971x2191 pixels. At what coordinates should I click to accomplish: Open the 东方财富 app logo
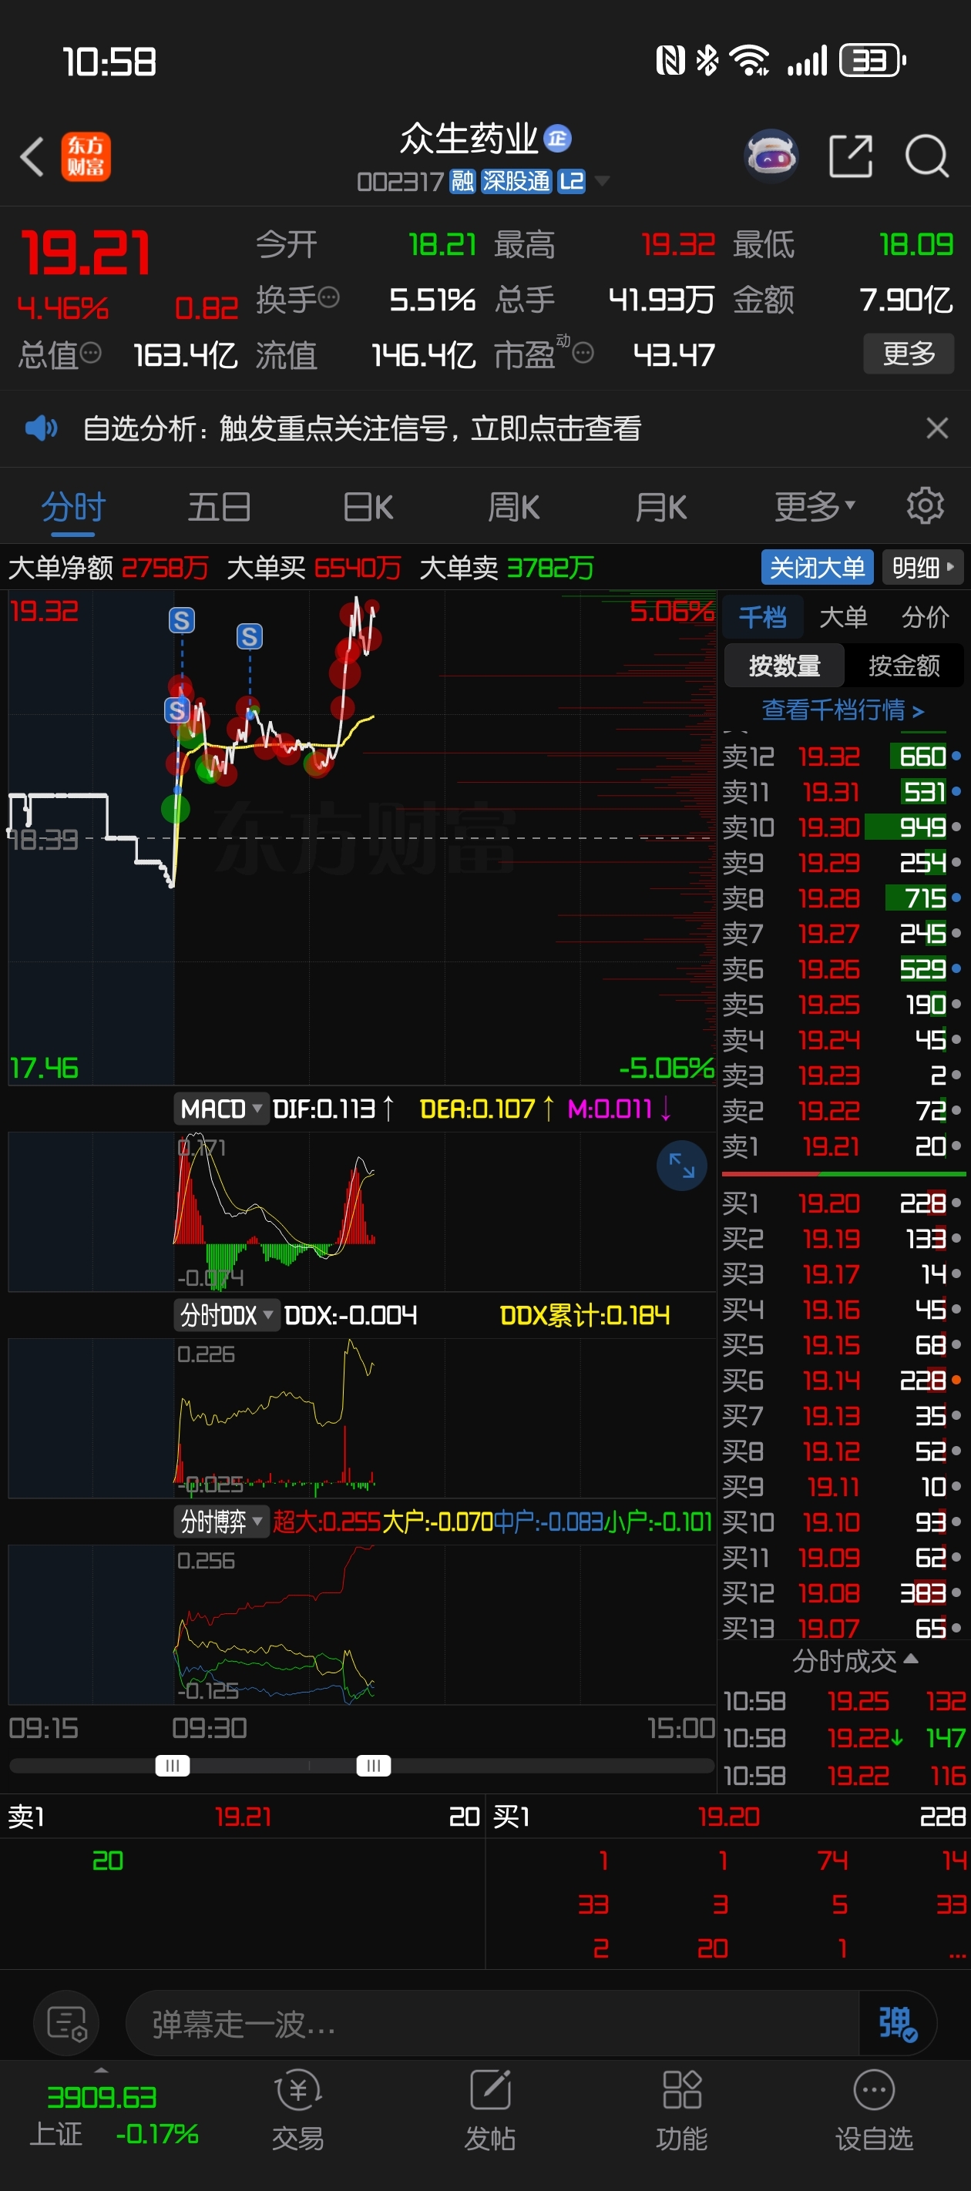86,157
